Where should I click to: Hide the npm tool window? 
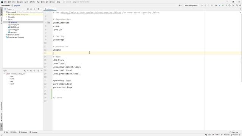click(42, 71)
